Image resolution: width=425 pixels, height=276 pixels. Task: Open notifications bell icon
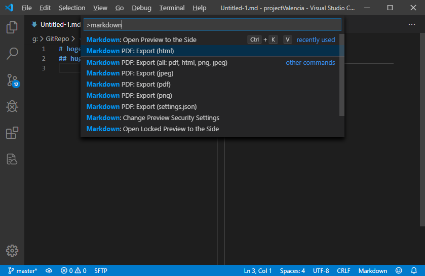click(x=414, y=270)
